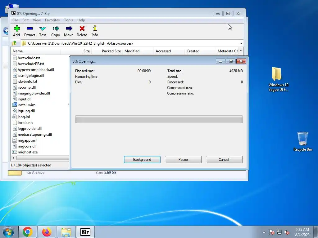This screenshot has width=318, height=238.
Task: Click the Action Center flag tray icon
Action: pos(272,232)
